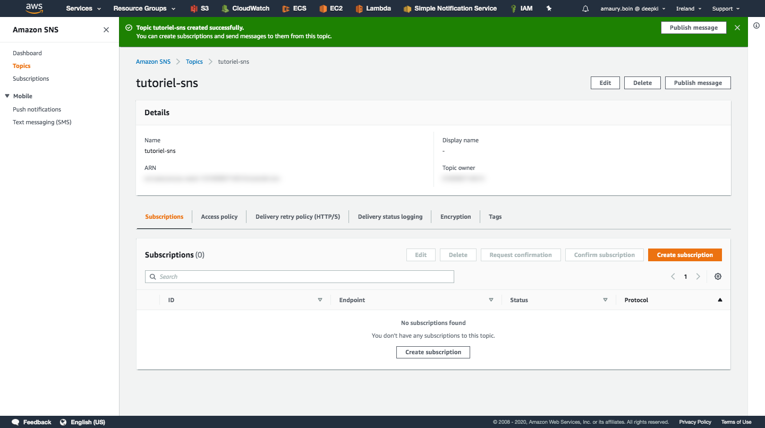The width and height of the screenshot is (765, 428).
Task: Open the EC2 service shortcut
Action: pyautogui.click(x=331, y=8)
